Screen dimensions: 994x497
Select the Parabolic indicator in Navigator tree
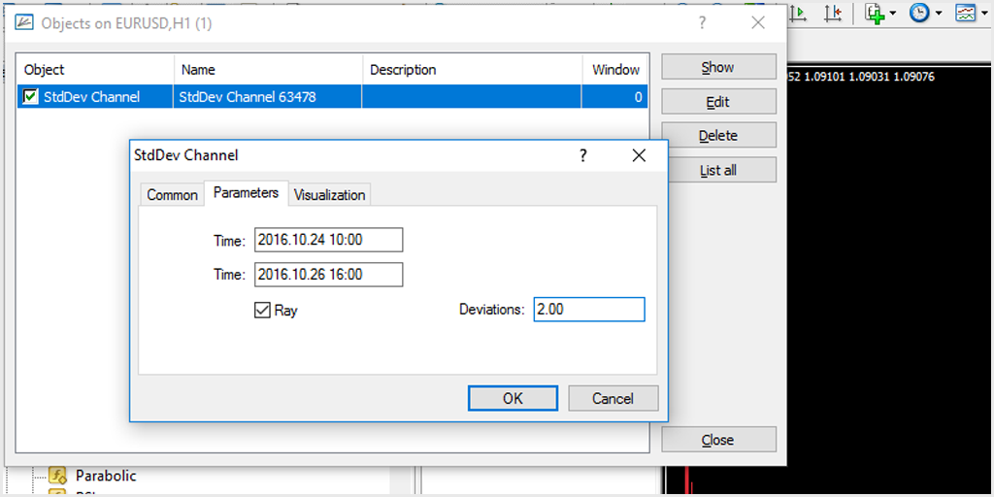(x=106, y=475)
